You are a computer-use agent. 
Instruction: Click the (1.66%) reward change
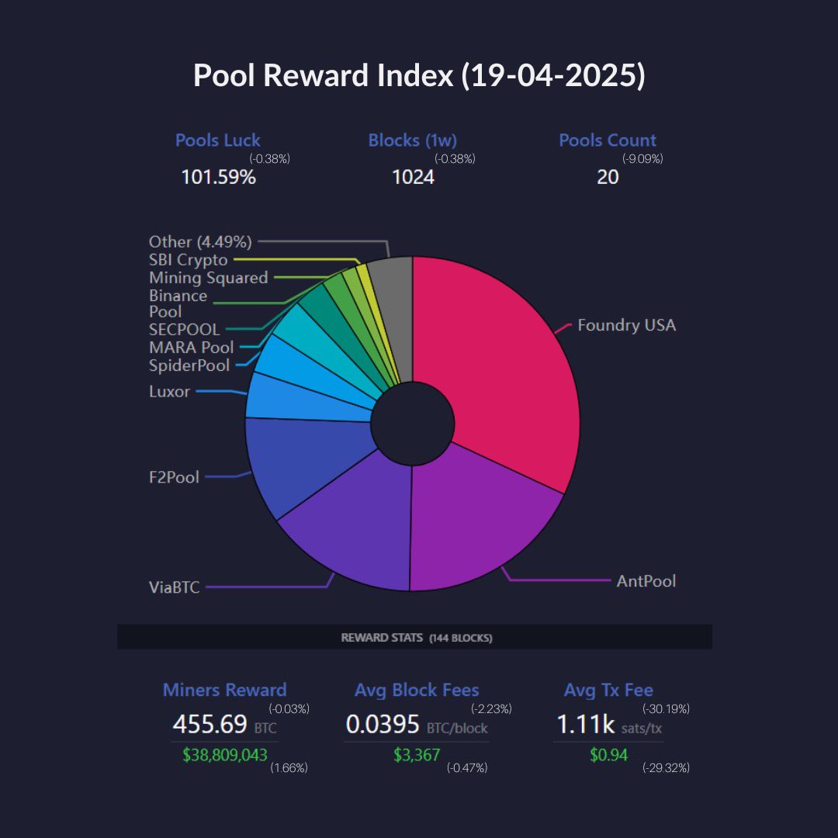click(289, 768)
